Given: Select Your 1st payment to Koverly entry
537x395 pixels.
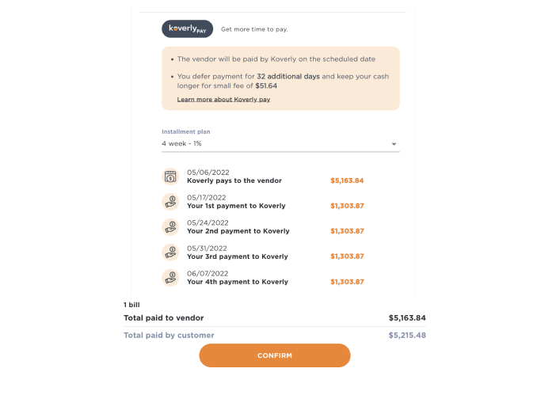Looking at the screenshot, I should pyautogui.click(x=236, y=206).
